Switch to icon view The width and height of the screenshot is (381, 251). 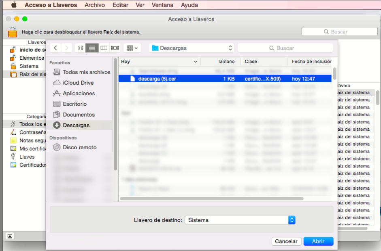(81, 48)
